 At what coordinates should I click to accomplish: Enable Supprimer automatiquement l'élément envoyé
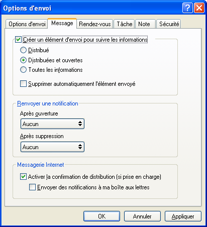pos(23,84)
